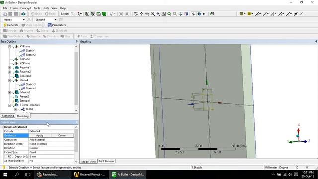Open the File menu
Screen dimensions: 318x179
[5, 8]
